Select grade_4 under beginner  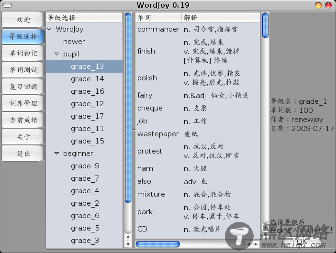point(84,191)
